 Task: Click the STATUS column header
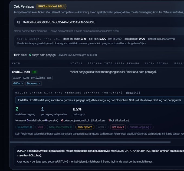pos(76,63)
